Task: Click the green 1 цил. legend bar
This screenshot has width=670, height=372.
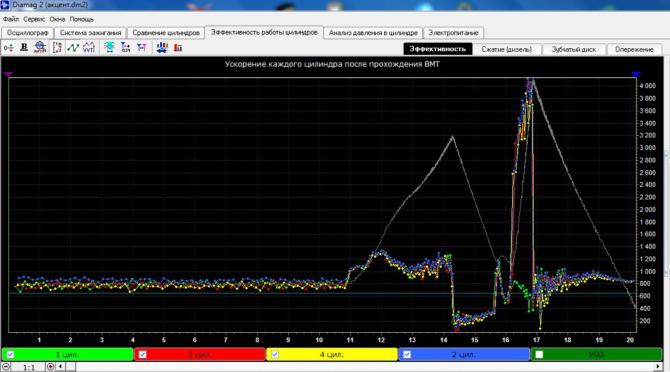Action: [x=67, y=355]
